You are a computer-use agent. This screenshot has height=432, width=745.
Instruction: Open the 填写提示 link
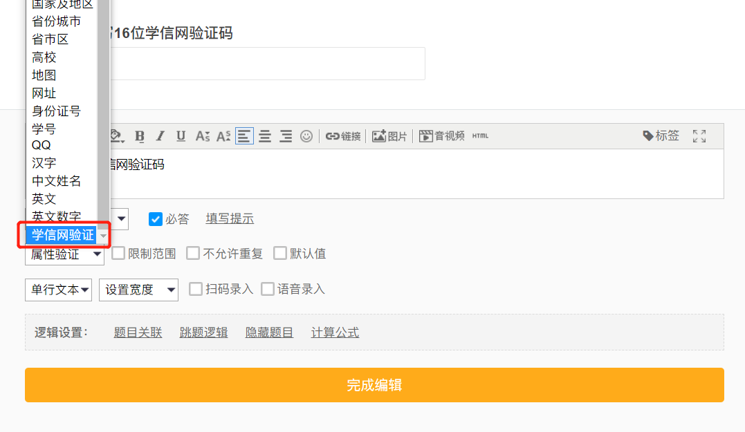point(230,219)
